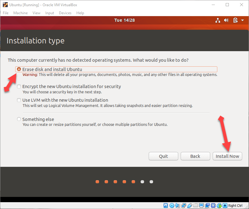Check Use LVM with new Ubuntu installation
This screenshot has height=209, width=249.
19,100
